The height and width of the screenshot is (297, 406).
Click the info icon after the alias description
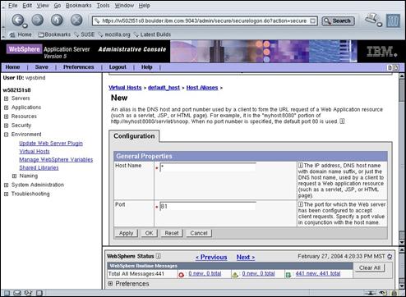pyautogui.click(x=342, y=121)
